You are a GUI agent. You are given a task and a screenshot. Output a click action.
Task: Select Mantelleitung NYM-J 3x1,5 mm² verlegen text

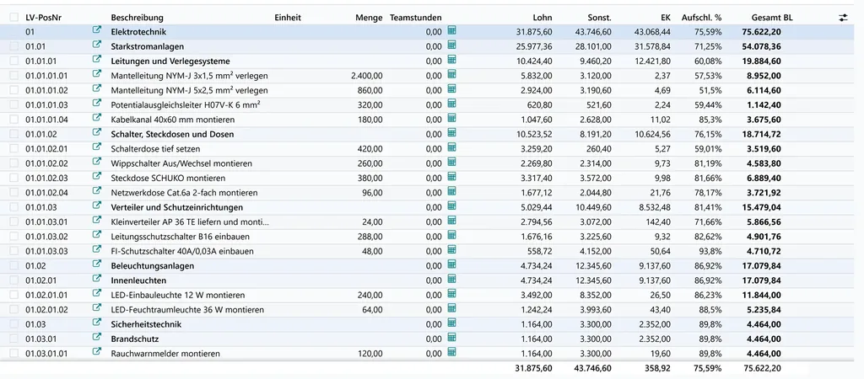click(x=190, y=75)
